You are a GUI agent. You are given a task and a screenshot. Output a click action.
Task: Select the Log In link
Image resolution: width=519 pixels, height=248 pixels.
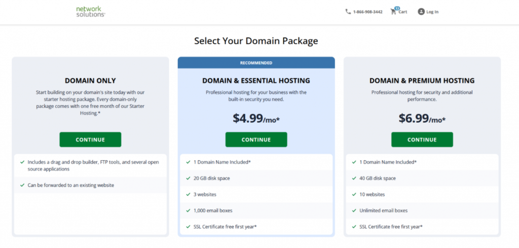(x=432, y=12)
